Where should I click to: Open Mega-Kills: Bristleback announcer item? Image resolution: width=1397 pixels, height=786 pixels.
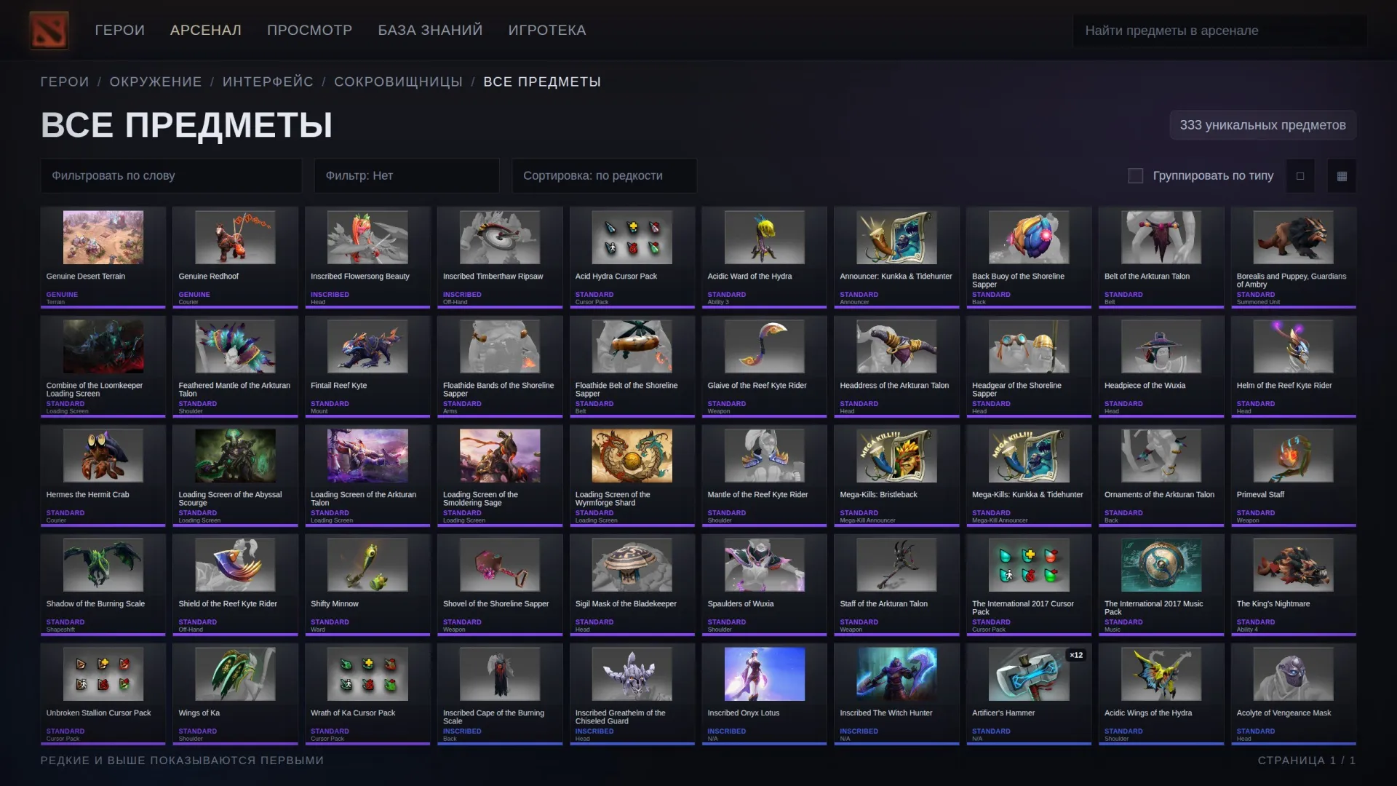(896, 475)
